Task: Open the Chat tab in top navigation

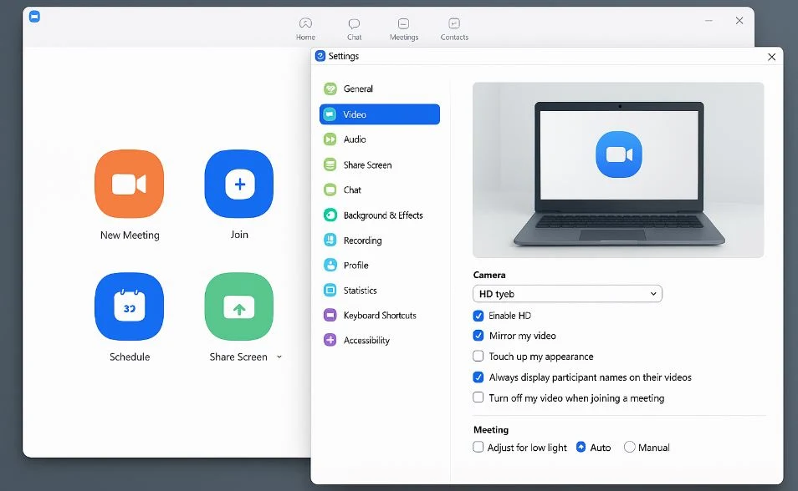Action: click(354, 29)
